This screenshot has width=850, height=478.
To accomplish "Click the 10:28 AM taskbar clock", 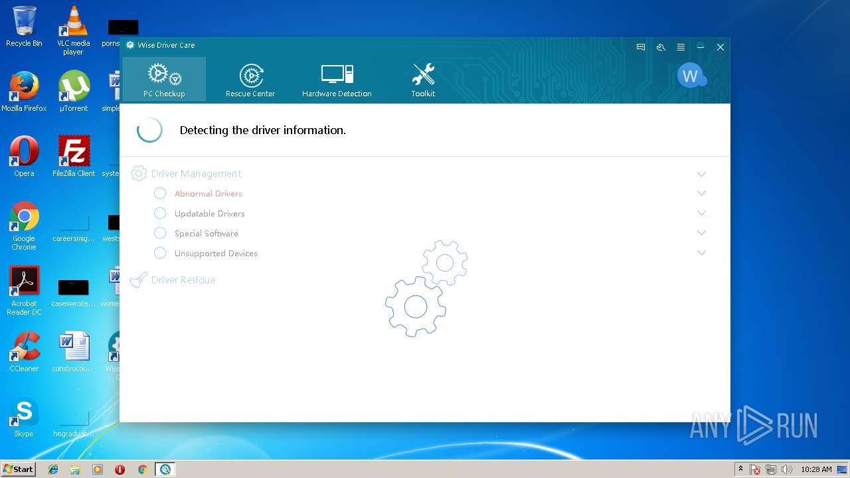I will [816, 469].
